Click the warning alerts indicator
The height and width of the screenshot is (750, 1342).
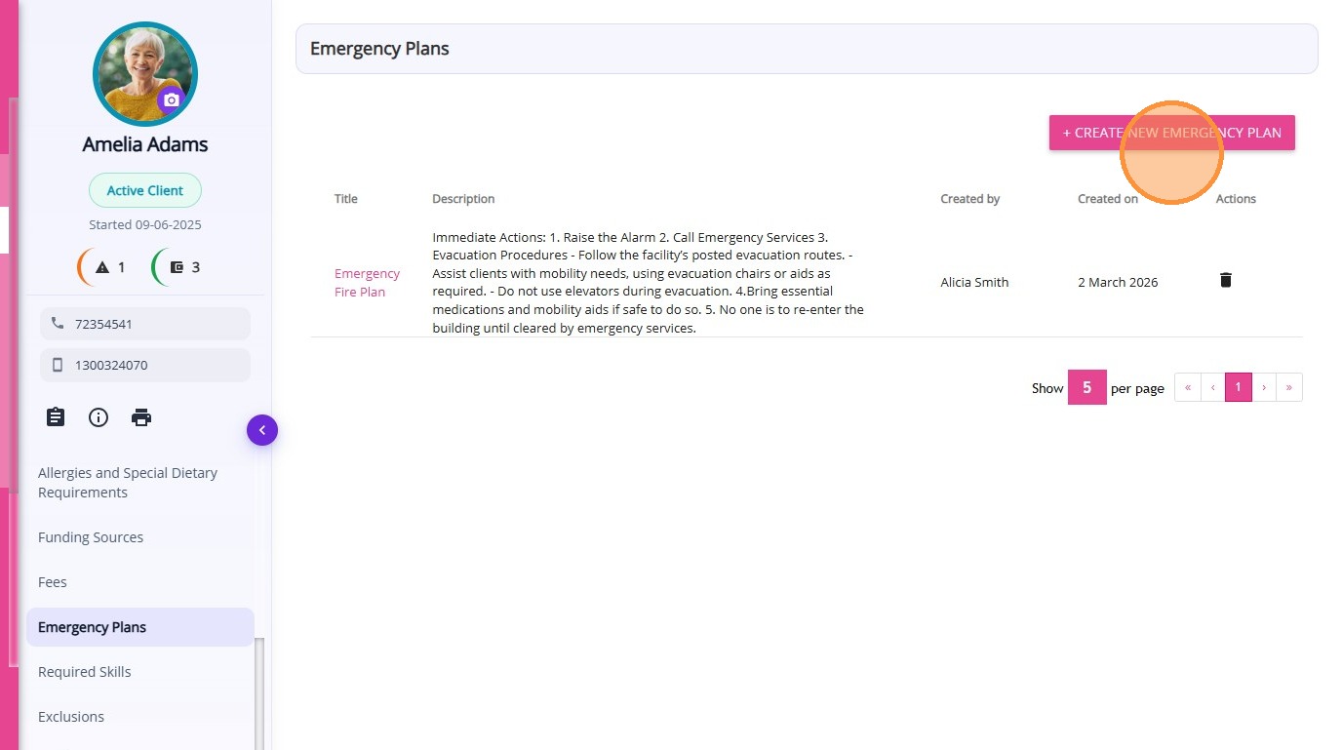pyautogui.click(x=102, y=267)
